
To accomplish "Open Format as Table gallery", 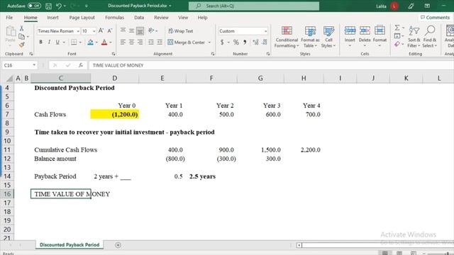I will (x=310, y=37).
